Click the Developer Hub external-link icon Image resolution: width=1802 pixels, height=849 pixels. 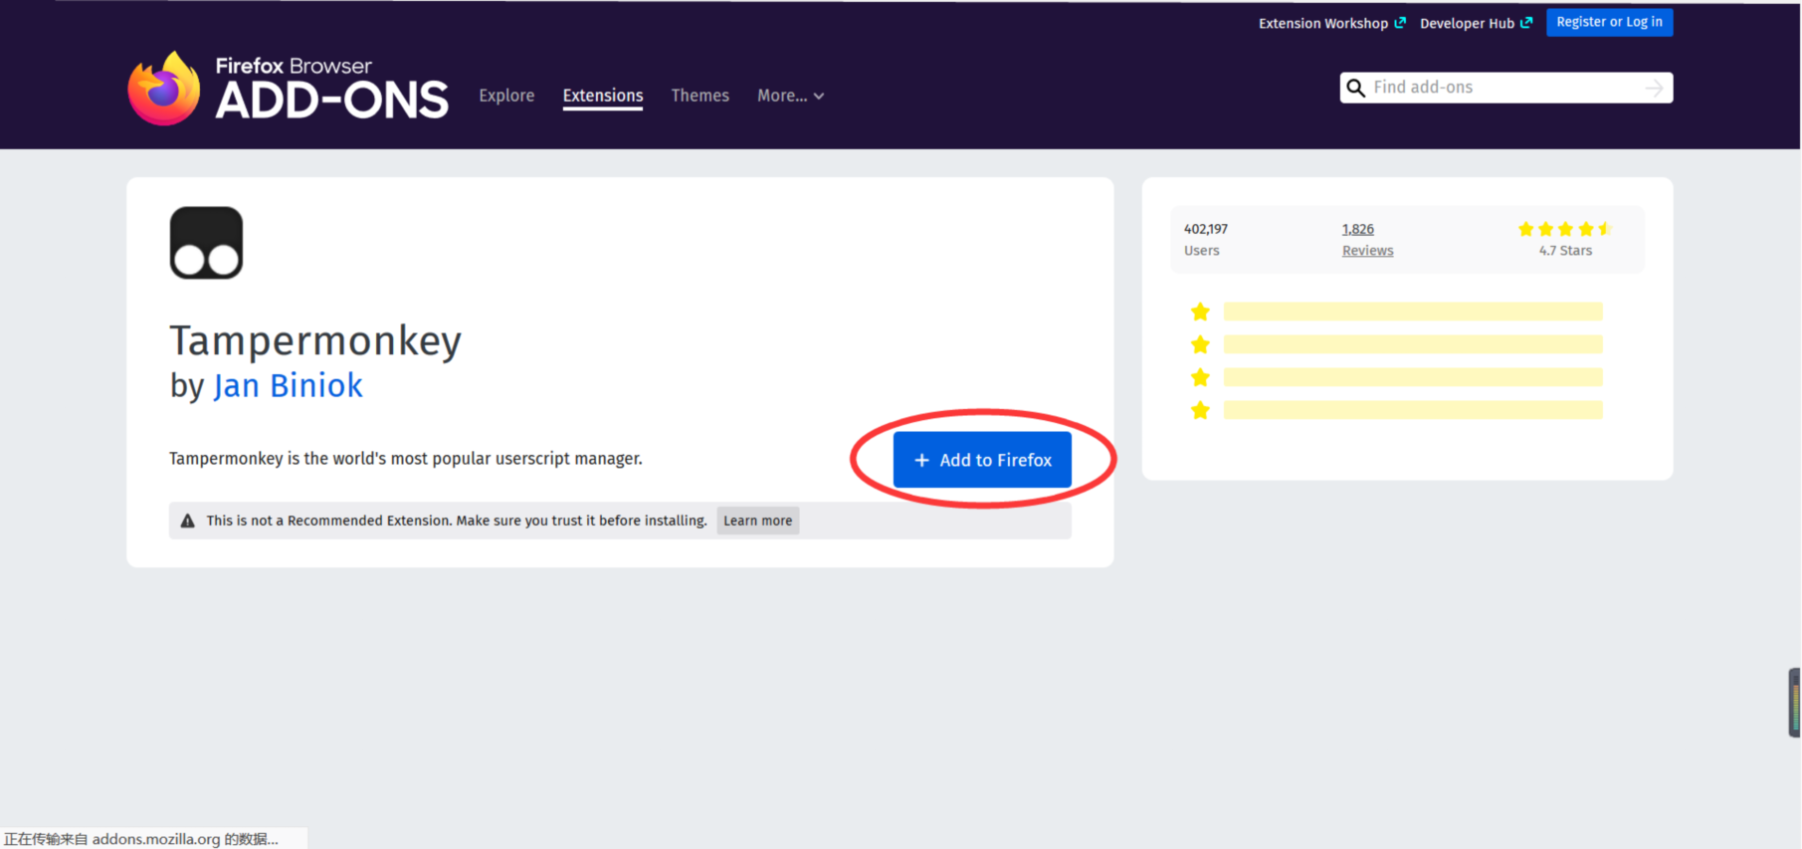click(x=1526, y=23)
